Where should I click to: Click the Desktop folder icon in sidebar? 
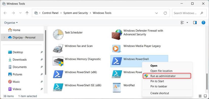click(10, 52)
